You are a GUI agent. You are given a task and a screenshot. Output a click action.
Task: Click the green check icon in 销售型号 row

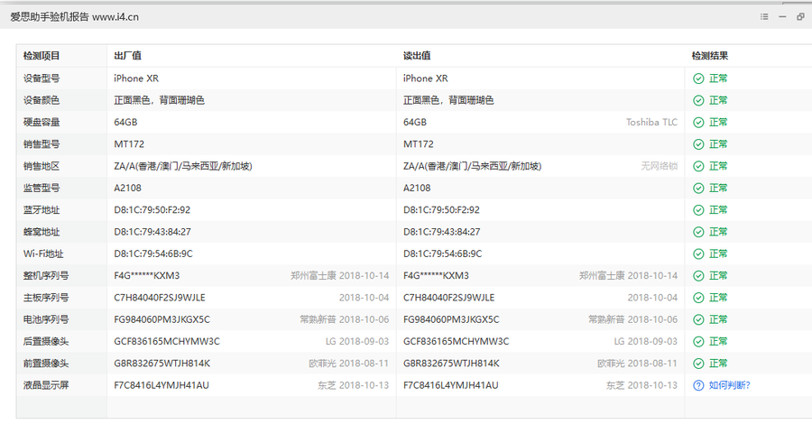pyautogui.click(x=698, y=144)
